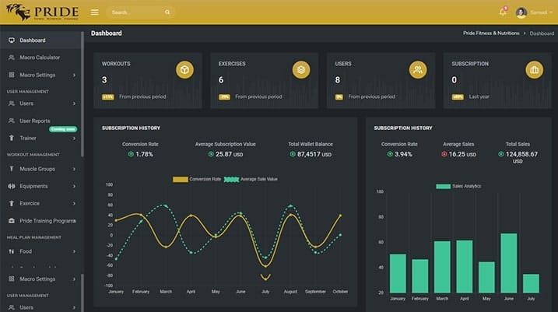This screenshot has height=312, width=558.
Task: Click the search magnifier icon
Action: point(167,12)
